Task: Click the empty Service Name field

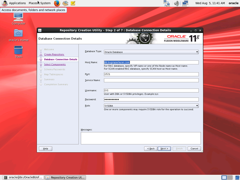Action: [151, 80]
